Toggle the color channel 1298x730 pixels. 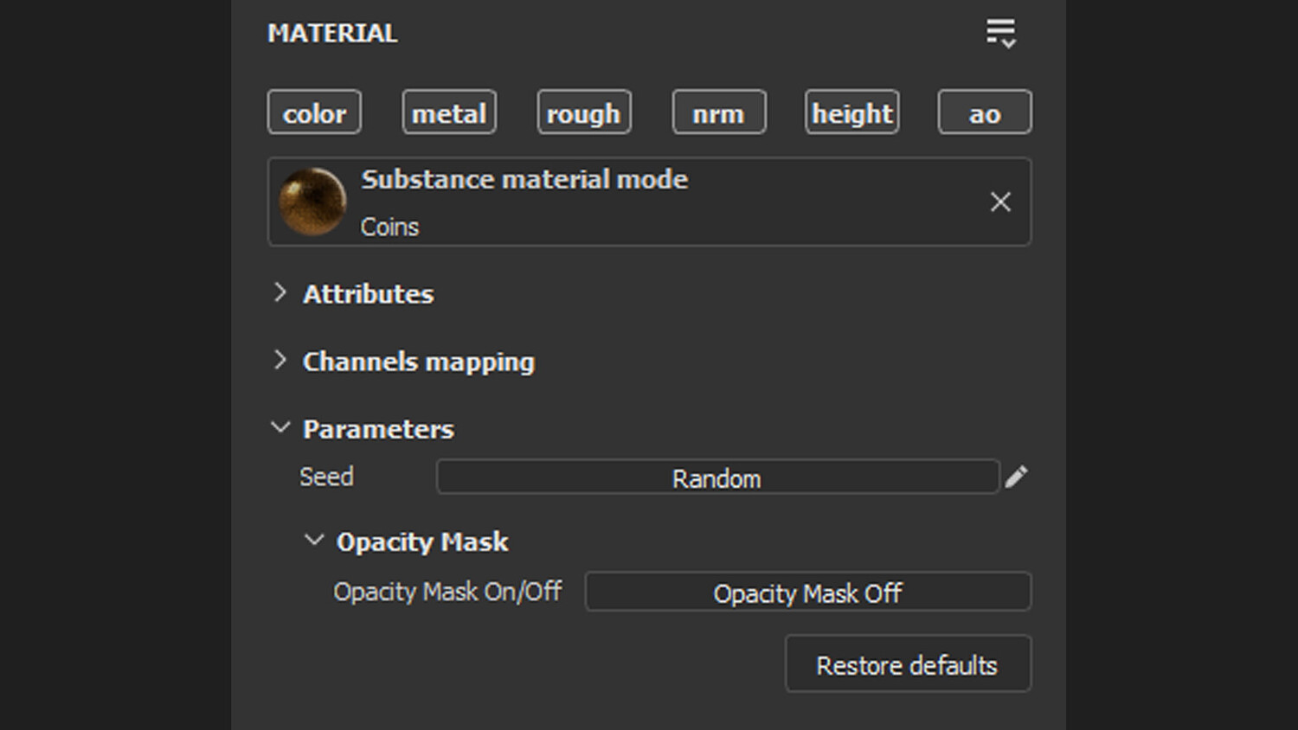314,112
